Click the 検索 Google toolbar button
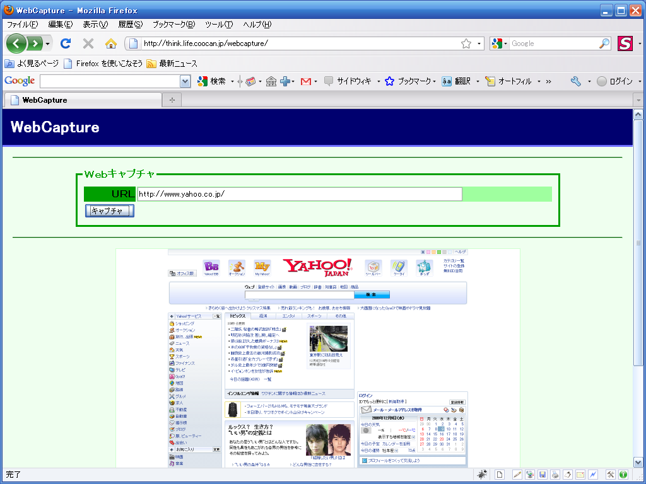This screenshot has height=484, width=646. (x=212, y=81)
